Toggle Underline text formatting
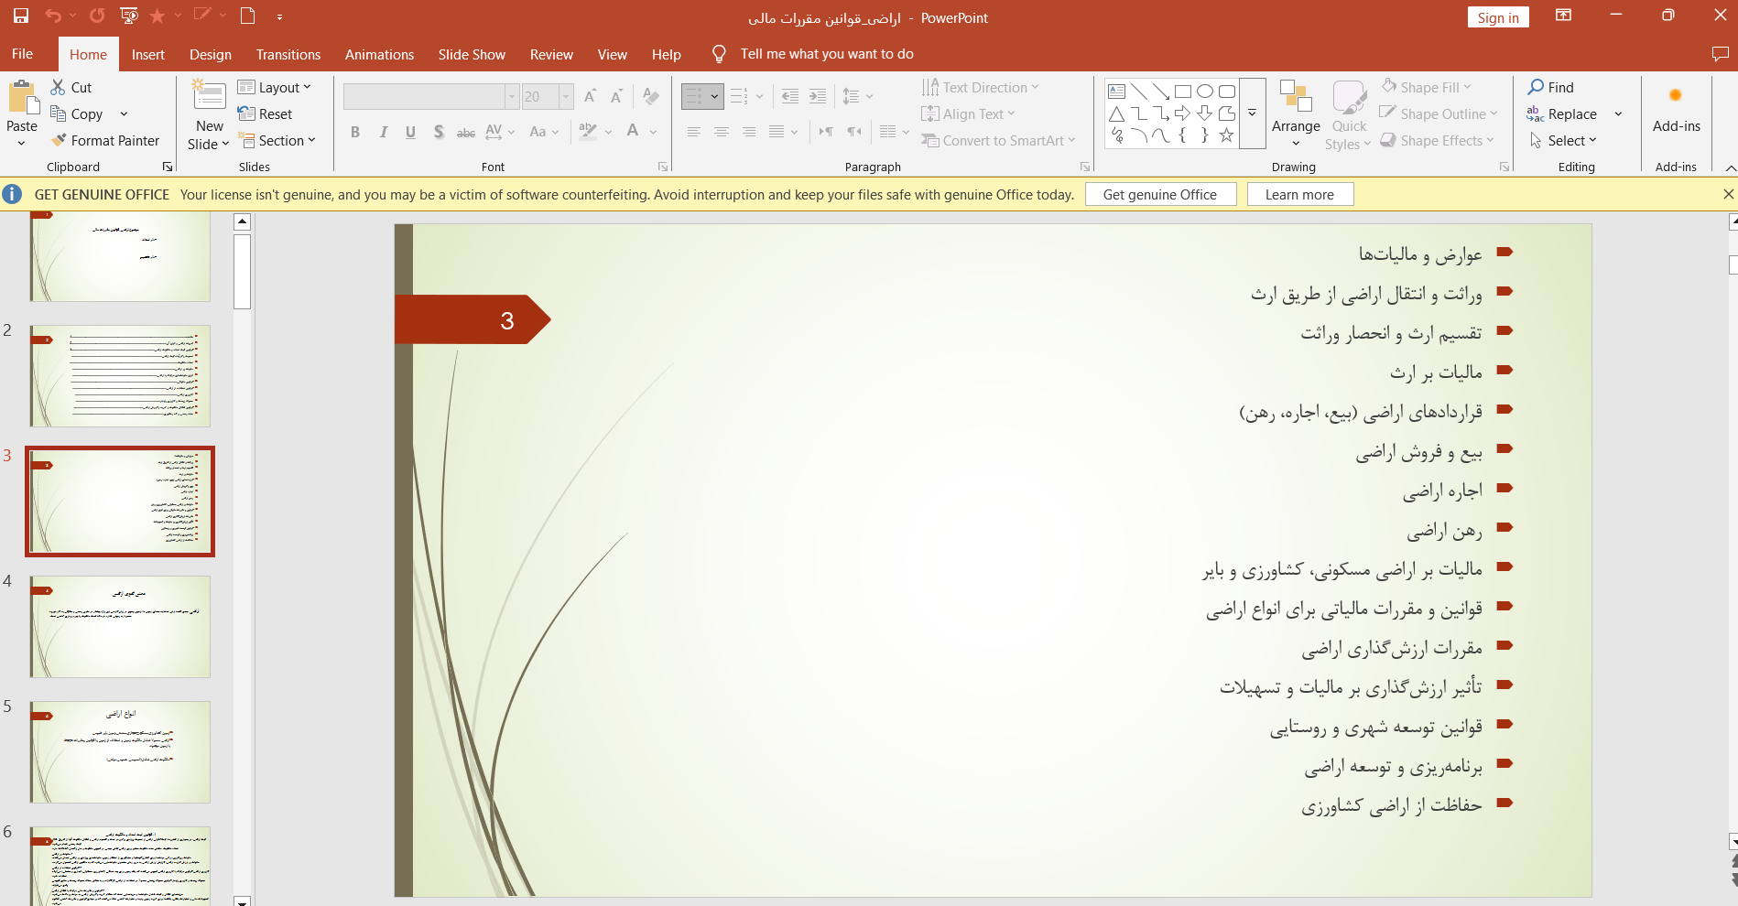 (x=410, y=132)
